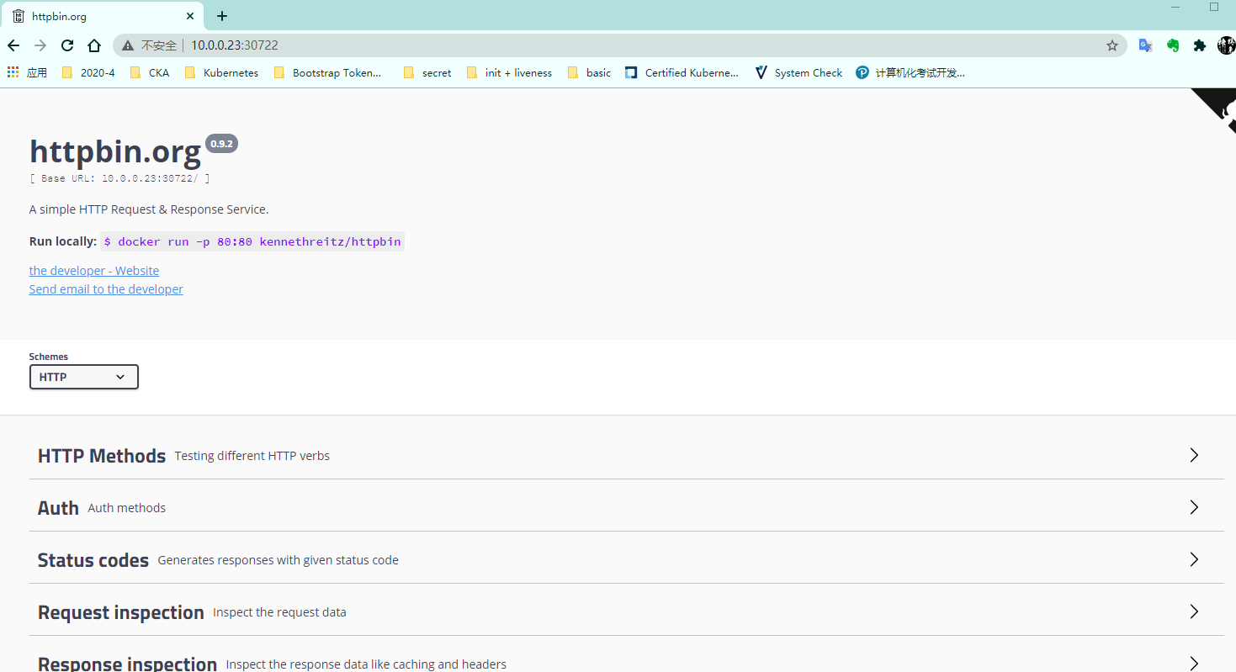Open the CKA bookmark folder

tap(150, 72)
